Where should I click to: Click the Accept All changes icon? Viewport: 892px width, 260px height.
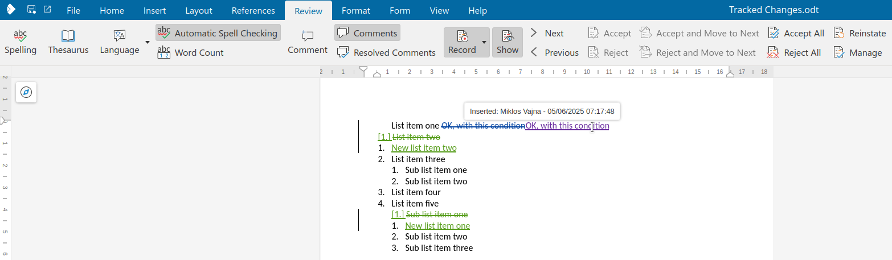pyautogui.click(x=773, y=33)
